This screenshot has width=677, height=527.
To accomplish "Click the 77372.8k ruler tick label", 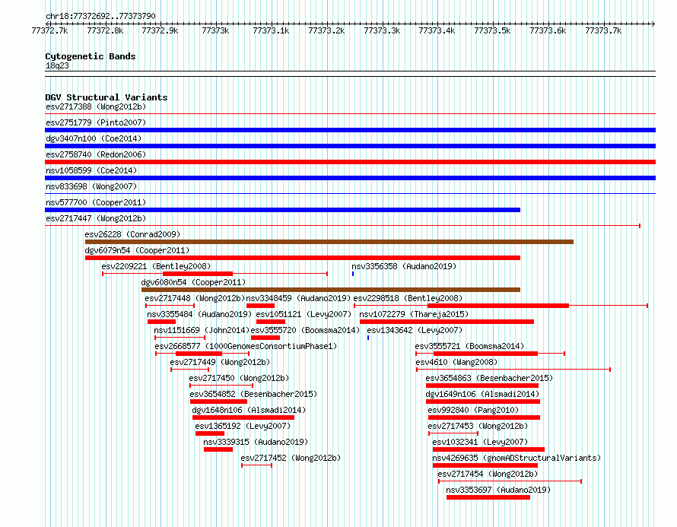I will (105, 30).
